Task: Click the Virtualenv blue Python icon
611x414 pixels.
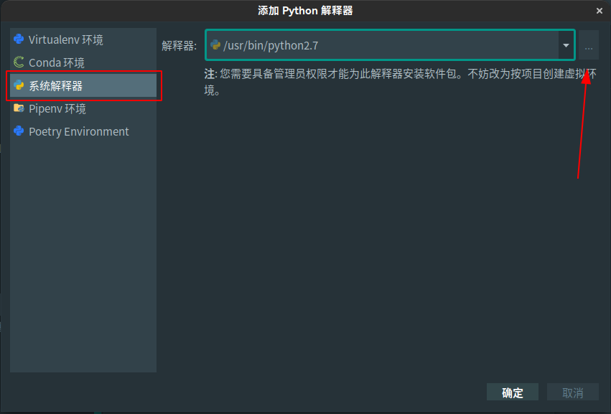Action: point(19,39)
